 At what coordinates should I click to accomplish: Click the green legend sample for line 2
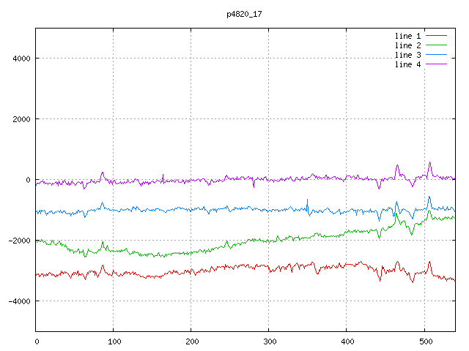(x=436, y=45)
